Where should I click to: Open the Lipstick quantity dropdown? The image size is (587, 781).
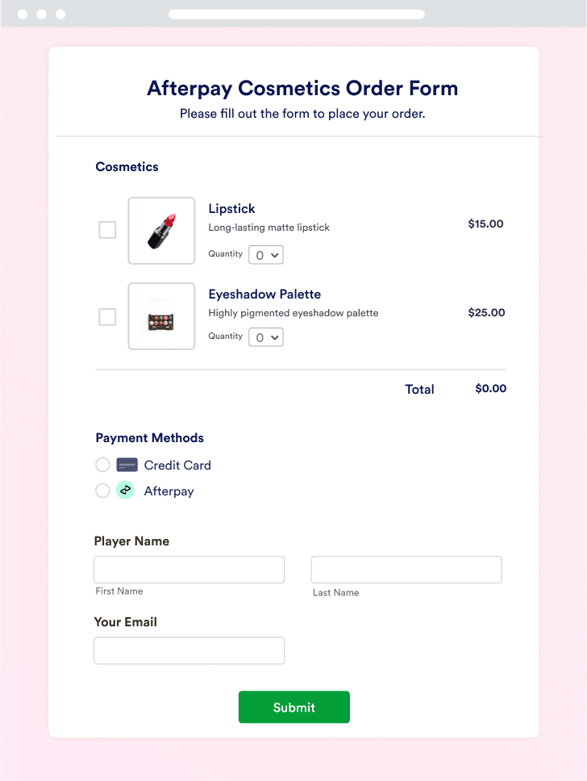point(265,254)
